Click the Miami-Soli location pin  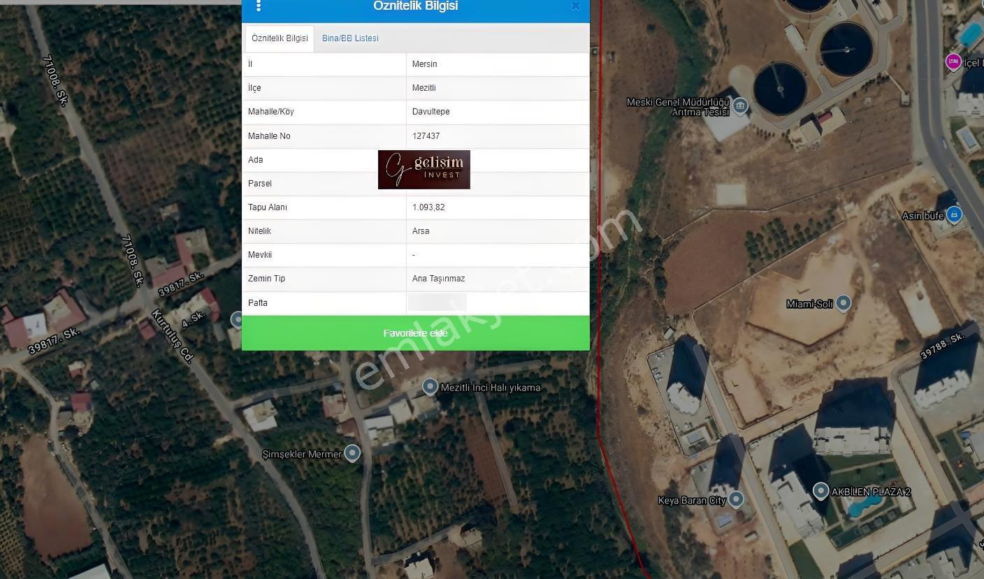(844, 303)
